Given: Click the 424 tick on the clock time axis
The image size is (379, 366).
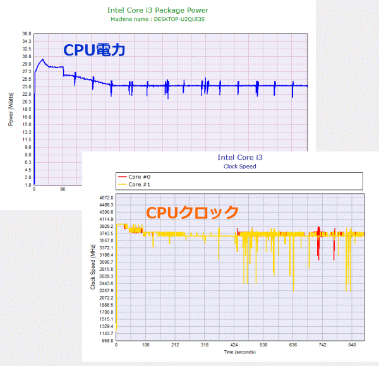Looking at the screenshot, I should pyautogui.click(x=234, y=345).
